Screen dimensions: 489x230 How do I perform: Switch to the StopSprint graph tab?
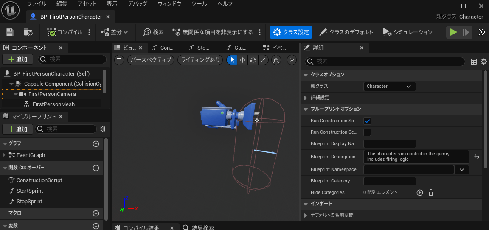coord(200,48)
